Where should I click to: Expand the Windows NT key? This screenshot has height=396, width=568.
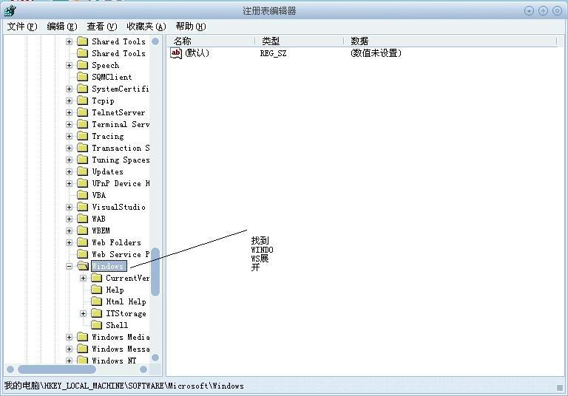click(69, 361)
